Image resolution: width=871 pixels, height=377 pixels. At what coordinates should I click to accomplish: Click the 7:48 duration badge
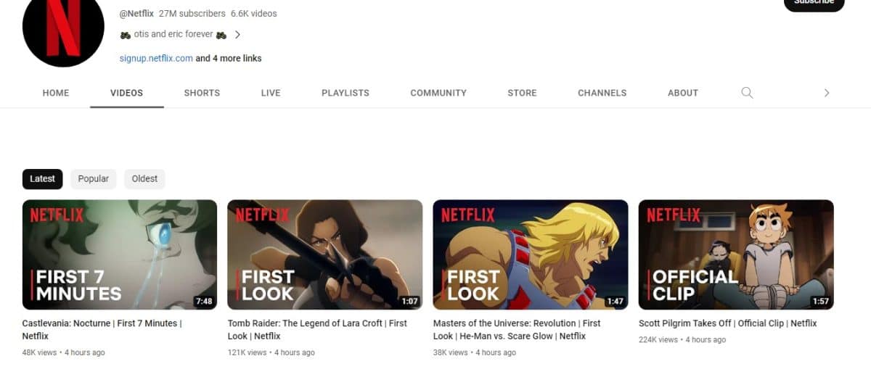tap(204, 301)
